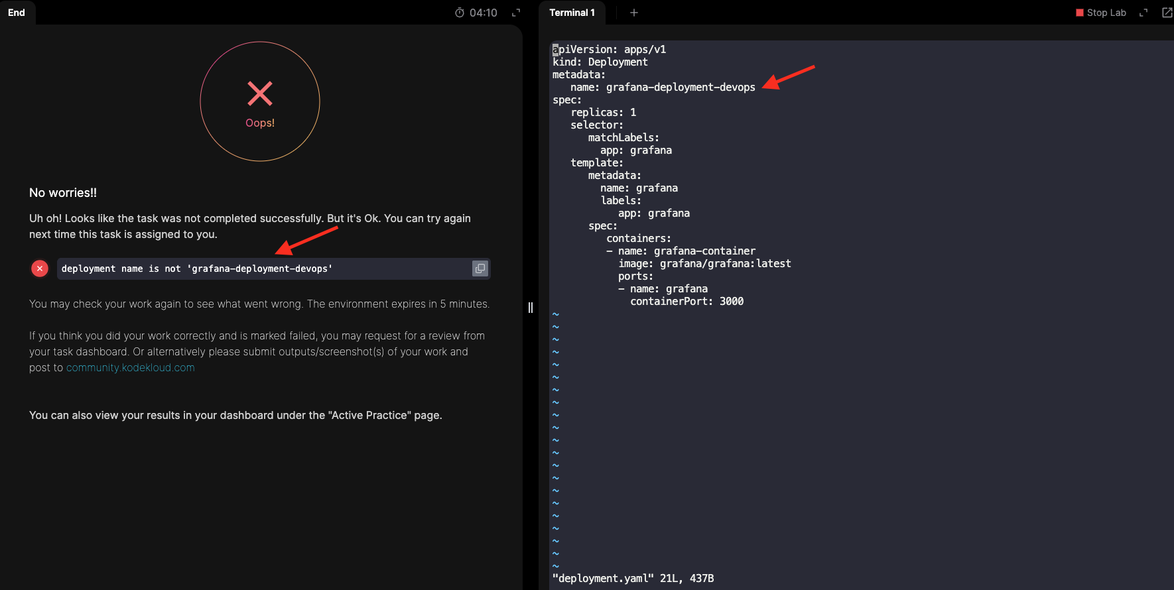This screenshot has width=1174, height=590.
Task: Place cursor on 'kind: Deployment' line
Action: pyautogui.click(x=600, y=62)
